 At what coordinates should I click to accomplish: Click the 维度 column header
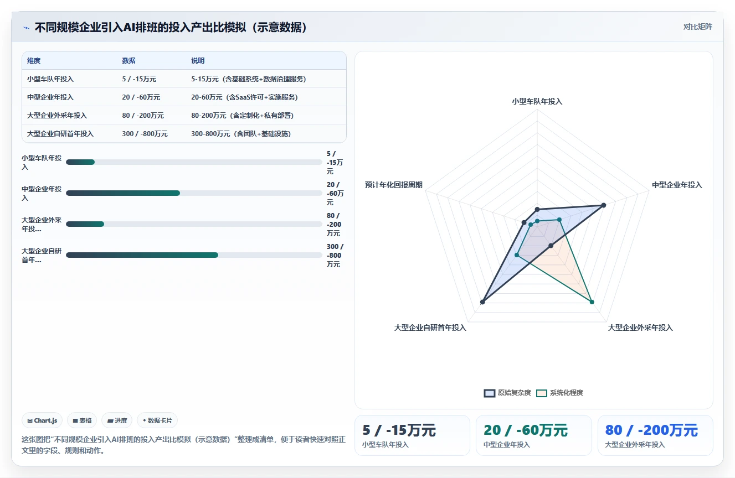(x=34, y=61)
